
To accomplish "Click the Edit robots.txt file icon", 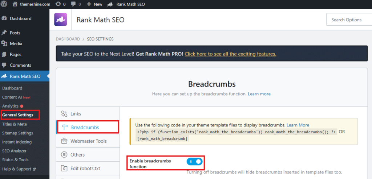I will (64, 168).
